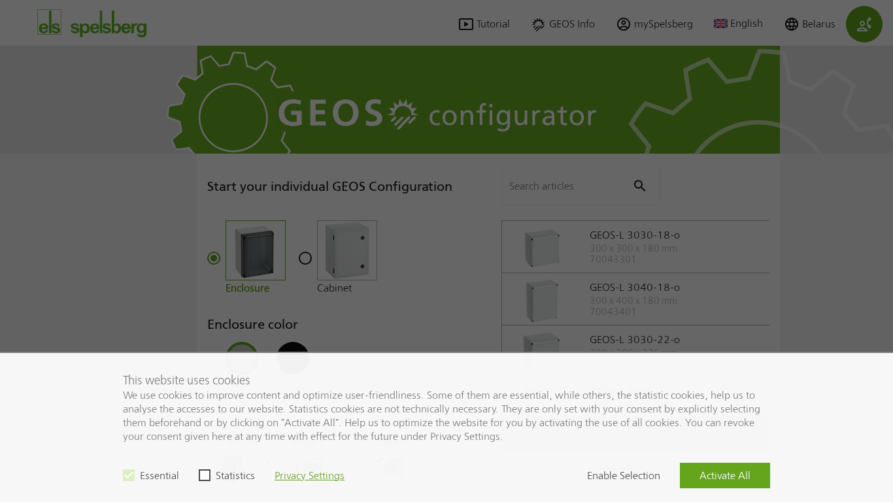Image resolution: width=893 pixels, height=502 pixels.
Task: Choose the black enclosure color swatch
Action: coord(293,358)
